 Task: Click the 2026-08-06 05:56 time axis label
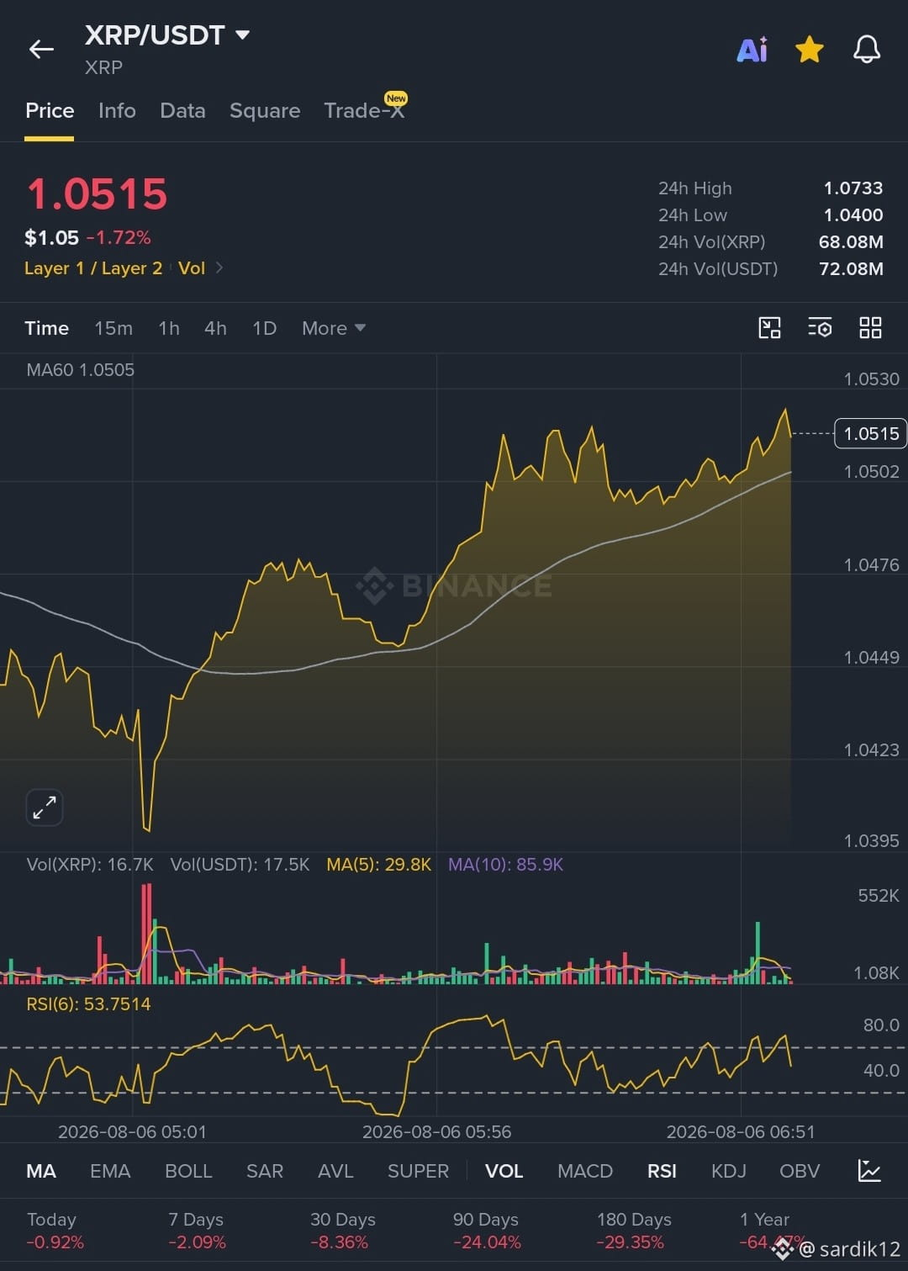tap(436, 1132)
